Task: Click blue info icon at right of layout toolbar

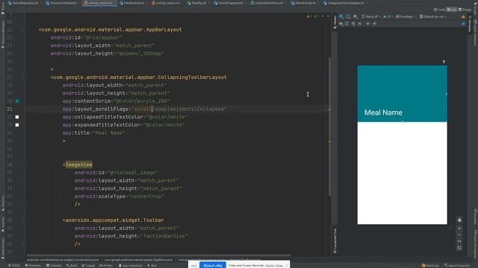Action: 463,24
